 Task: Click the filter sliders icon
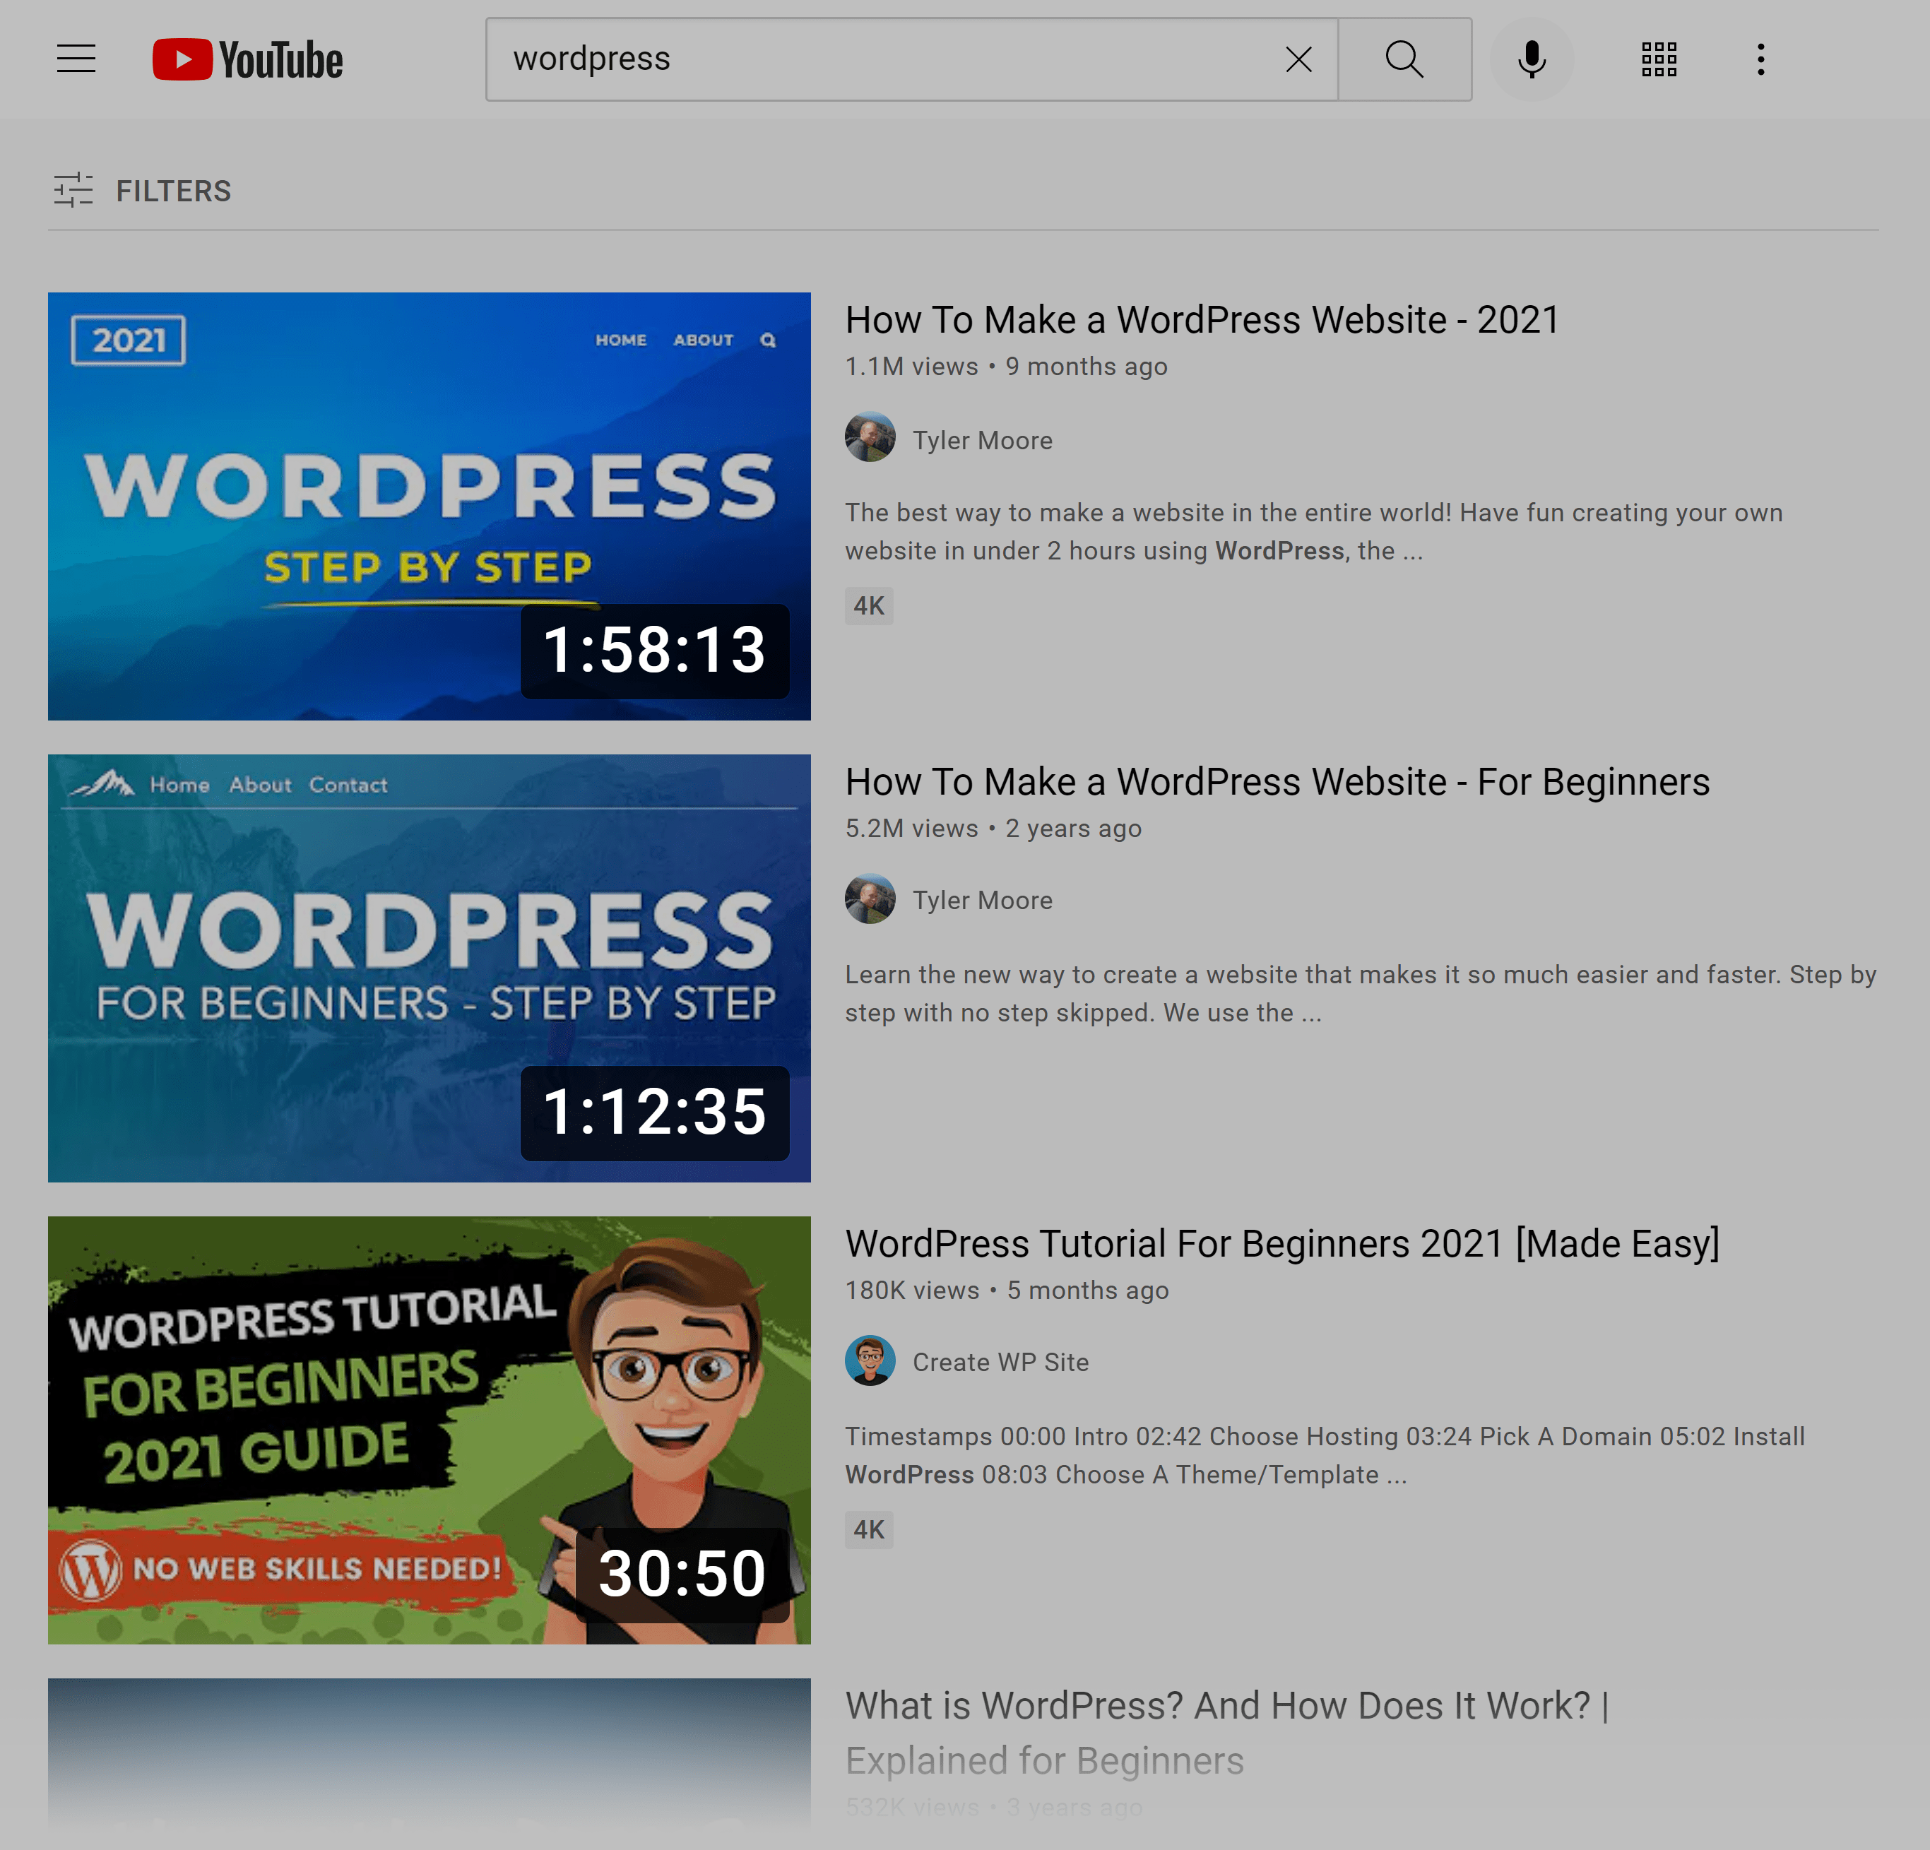[x=73, y=190]
